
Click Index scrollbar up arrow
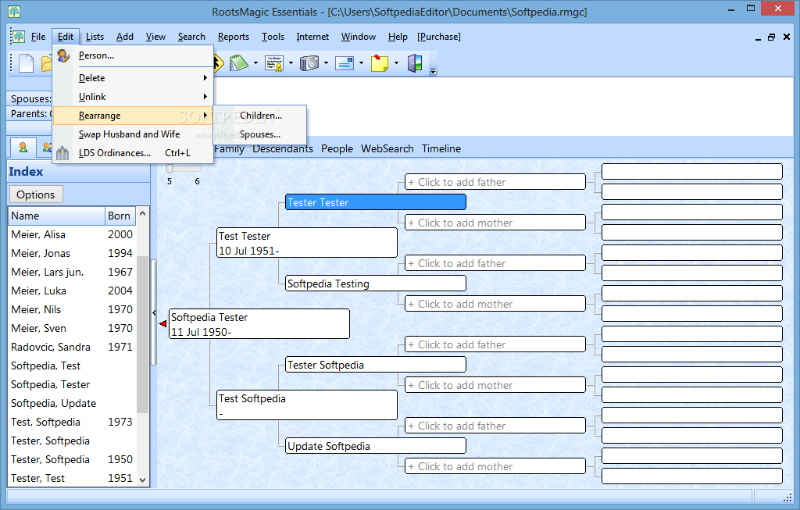[x=142, y=214]
